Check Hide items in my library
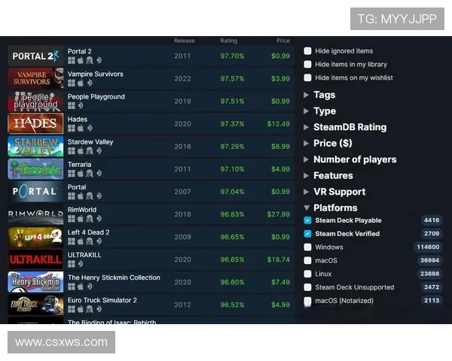Viewport: 452px width, 361px height. 307,65
